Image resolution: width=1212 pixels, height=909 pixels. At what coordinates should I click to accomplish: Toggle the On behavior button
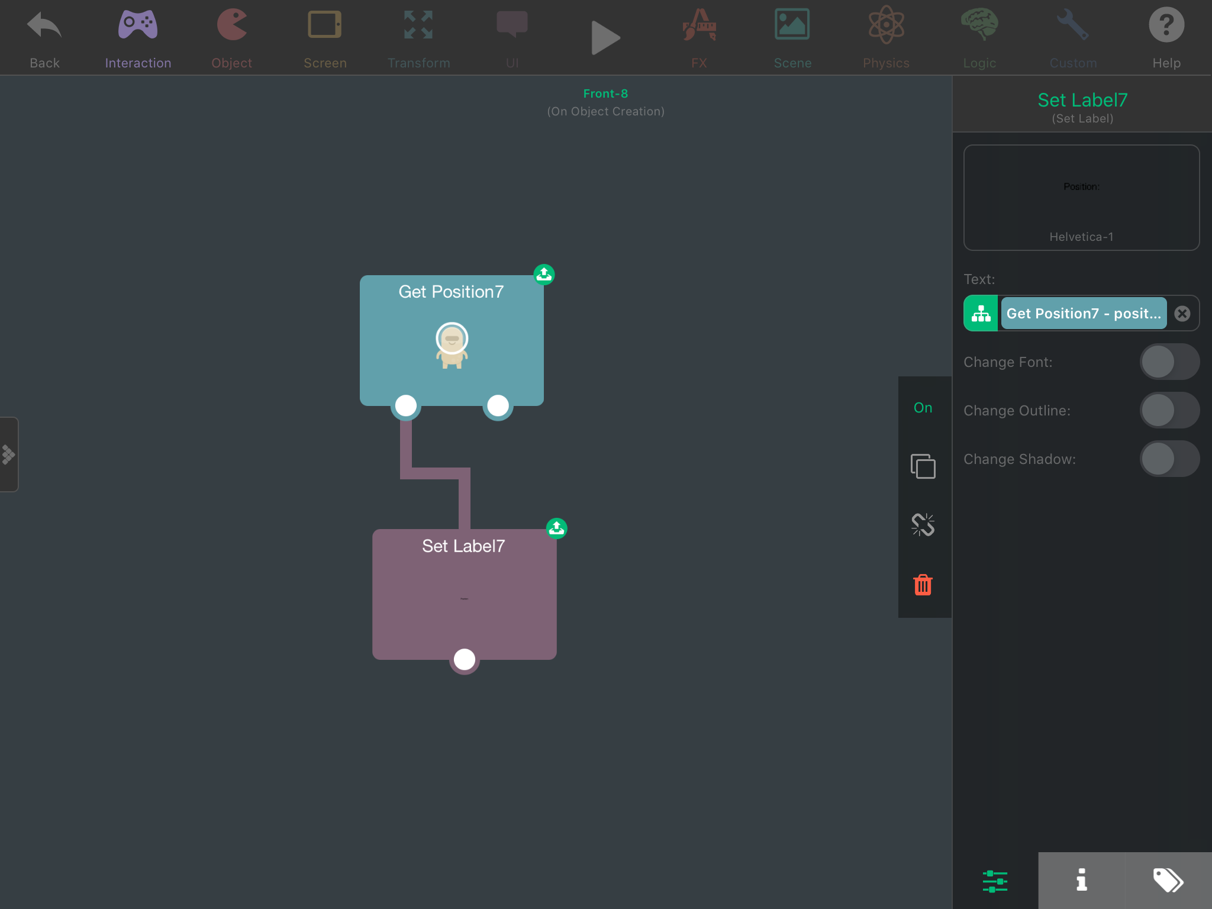[x=923, y=408]
